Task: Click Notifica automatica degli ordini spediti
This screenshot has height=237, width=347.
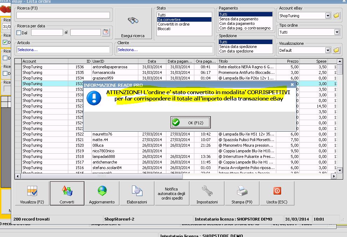Action: click(x=172, y=193)
